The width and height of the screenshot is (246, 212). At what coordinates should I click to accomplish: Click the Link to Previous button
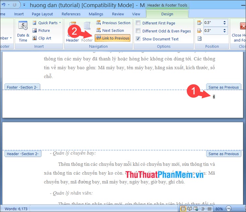[x=112, y=38]
